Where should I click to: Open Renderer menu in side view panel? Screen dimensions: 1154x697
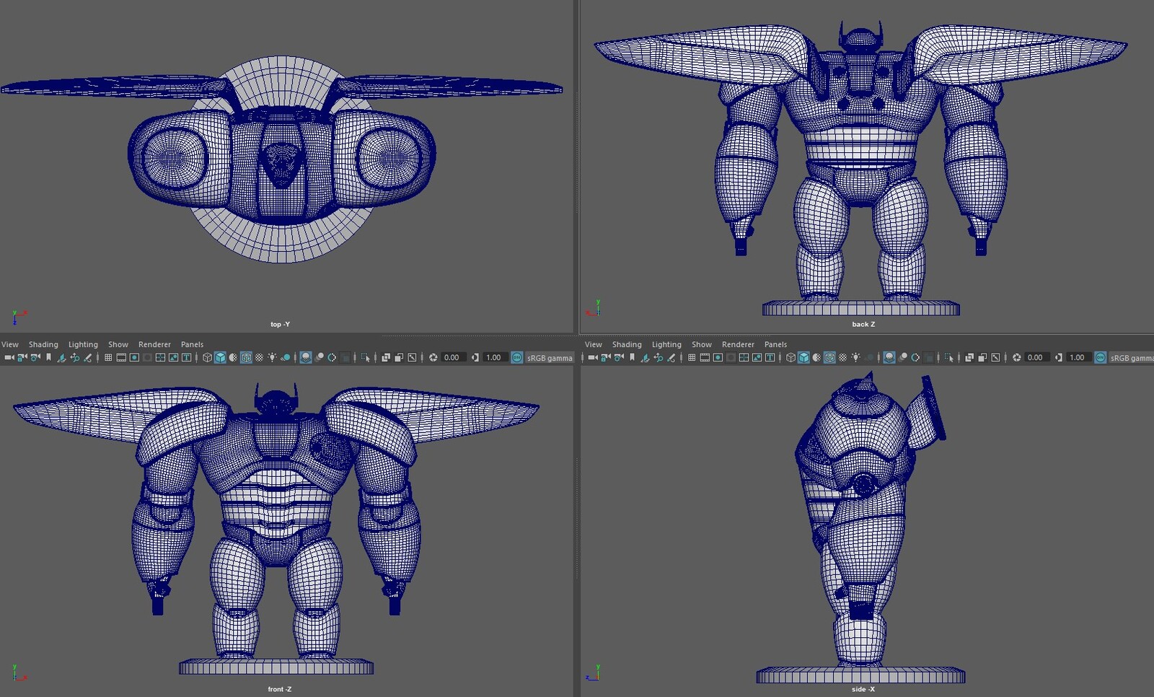click(738, 344)
